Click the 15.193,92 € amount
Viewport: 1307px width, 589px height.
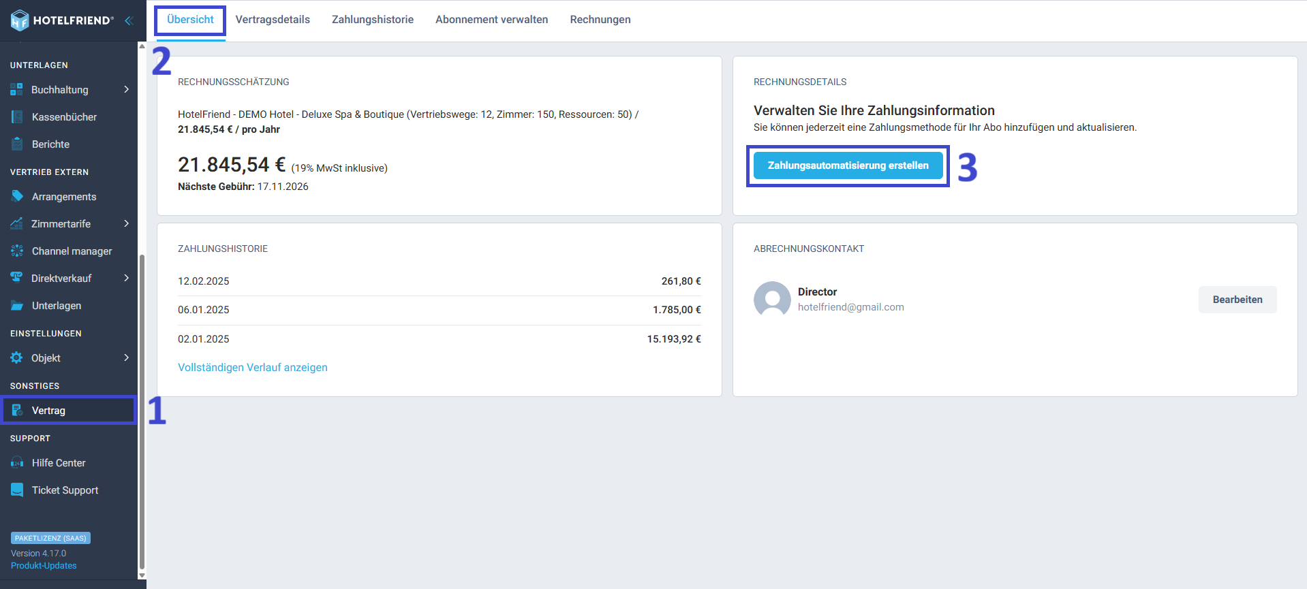coord(674,339)
